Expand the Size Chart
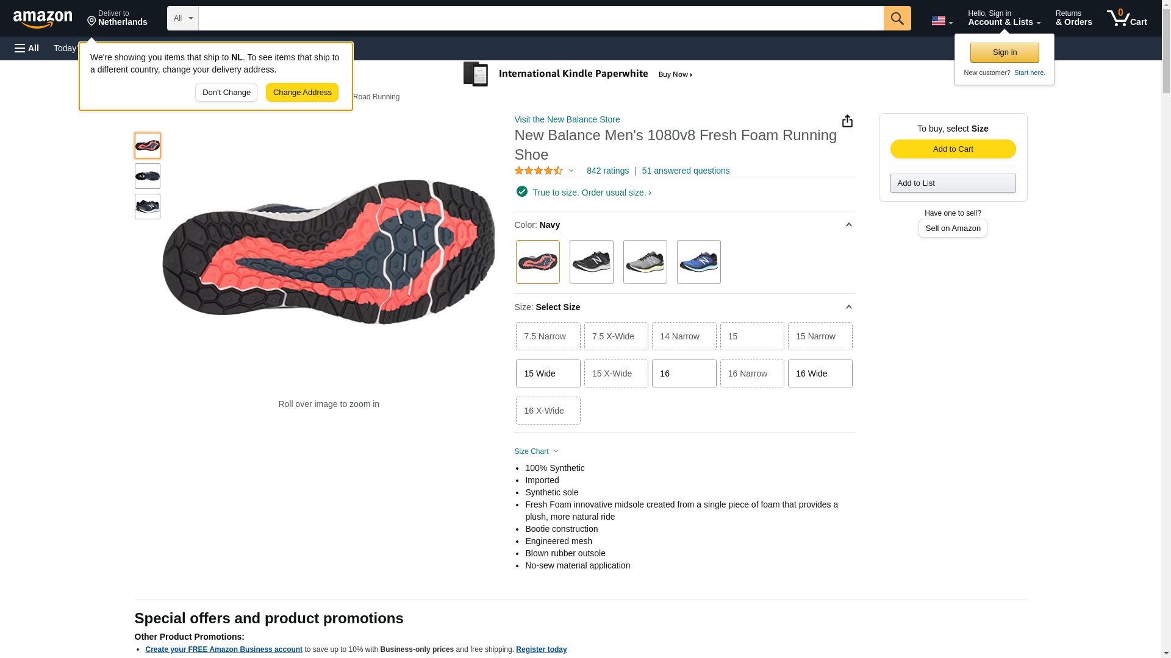This screenshot has height=658, width=1171. [536, 451]
